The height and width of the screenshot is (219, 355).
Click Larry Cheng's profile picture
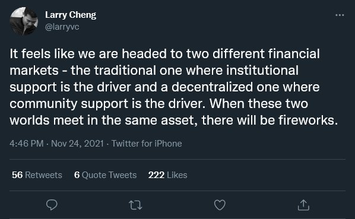(24, 21)
